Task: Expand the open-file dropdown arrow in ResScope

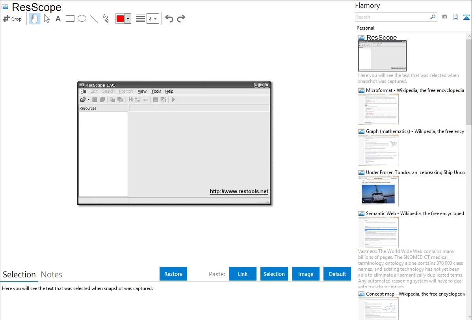Action: (89, 99)
